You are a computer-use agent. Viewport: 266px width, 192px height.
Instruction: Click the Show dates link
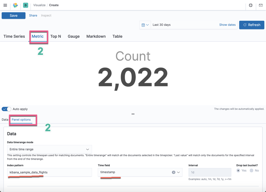pyautogui.click(x=227, y=25)
